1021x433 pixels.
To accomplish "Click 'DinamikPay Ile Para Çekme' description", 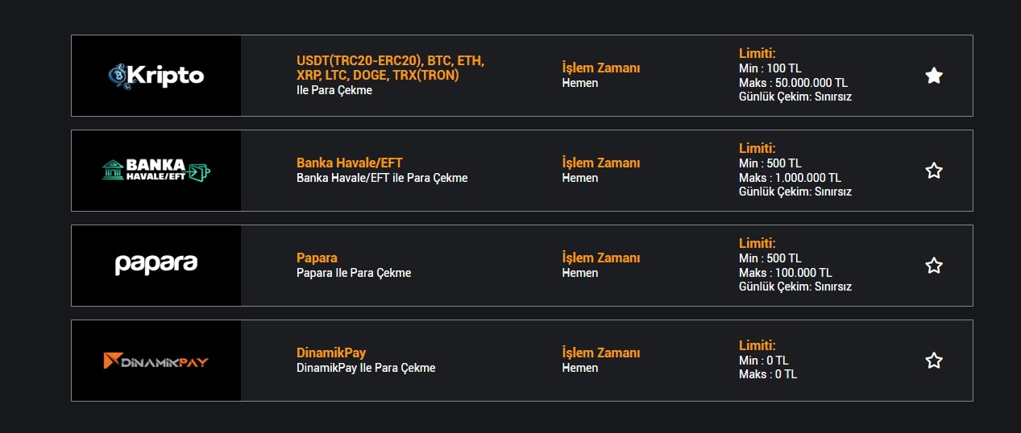I will (366, 368).
